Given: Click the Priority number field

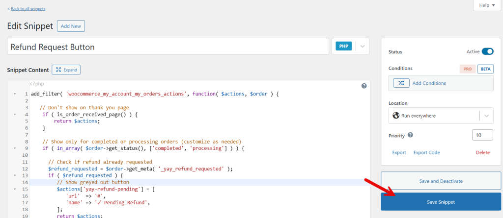Looking at the screenshot, I should pos(482,135).
